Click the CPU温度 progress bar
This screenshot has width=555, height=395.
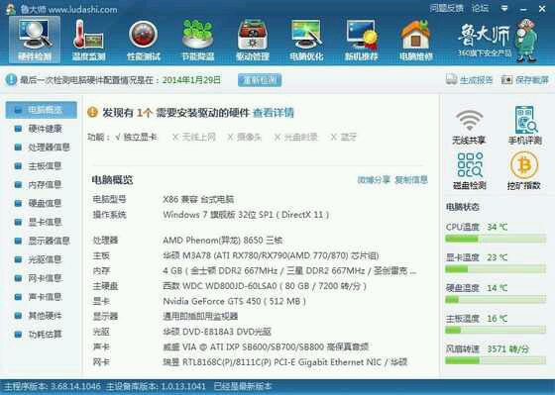(496, 239)
